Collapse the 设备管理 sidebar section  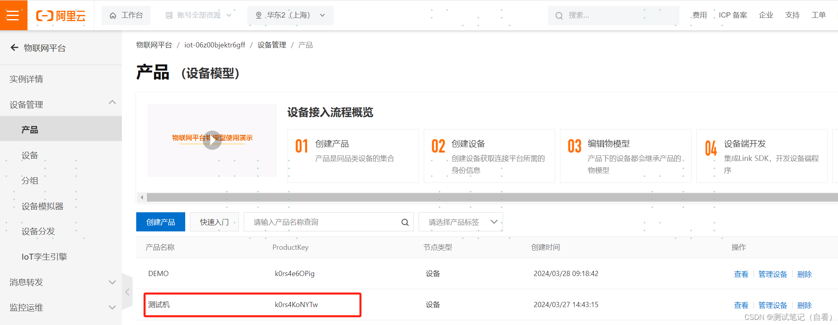coord(112,102)
